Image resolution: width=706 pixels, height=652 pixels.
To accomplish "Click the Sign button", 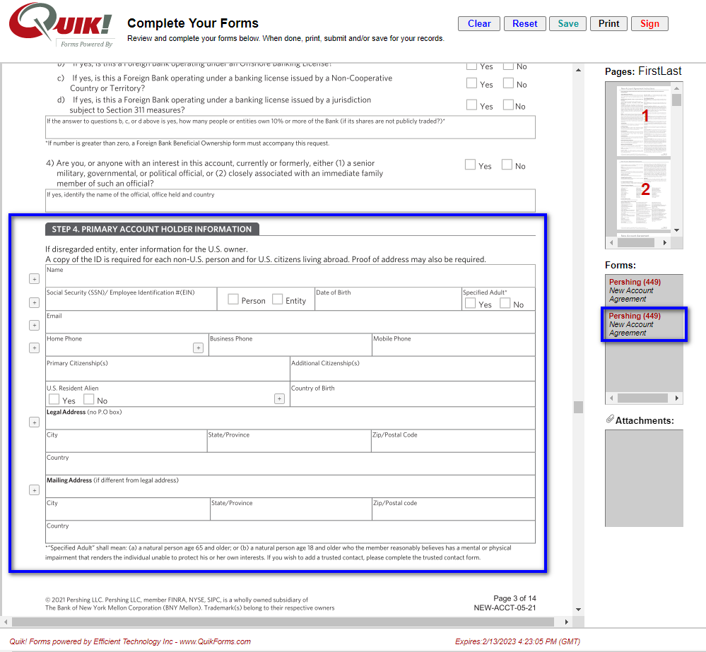I will (x=649, y=23).
